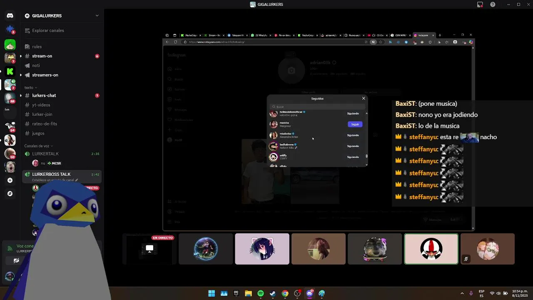This screenshot has height=300, width=533.
Task: Open the rateo-de-fits channel
Action: [x=62, y=124]
